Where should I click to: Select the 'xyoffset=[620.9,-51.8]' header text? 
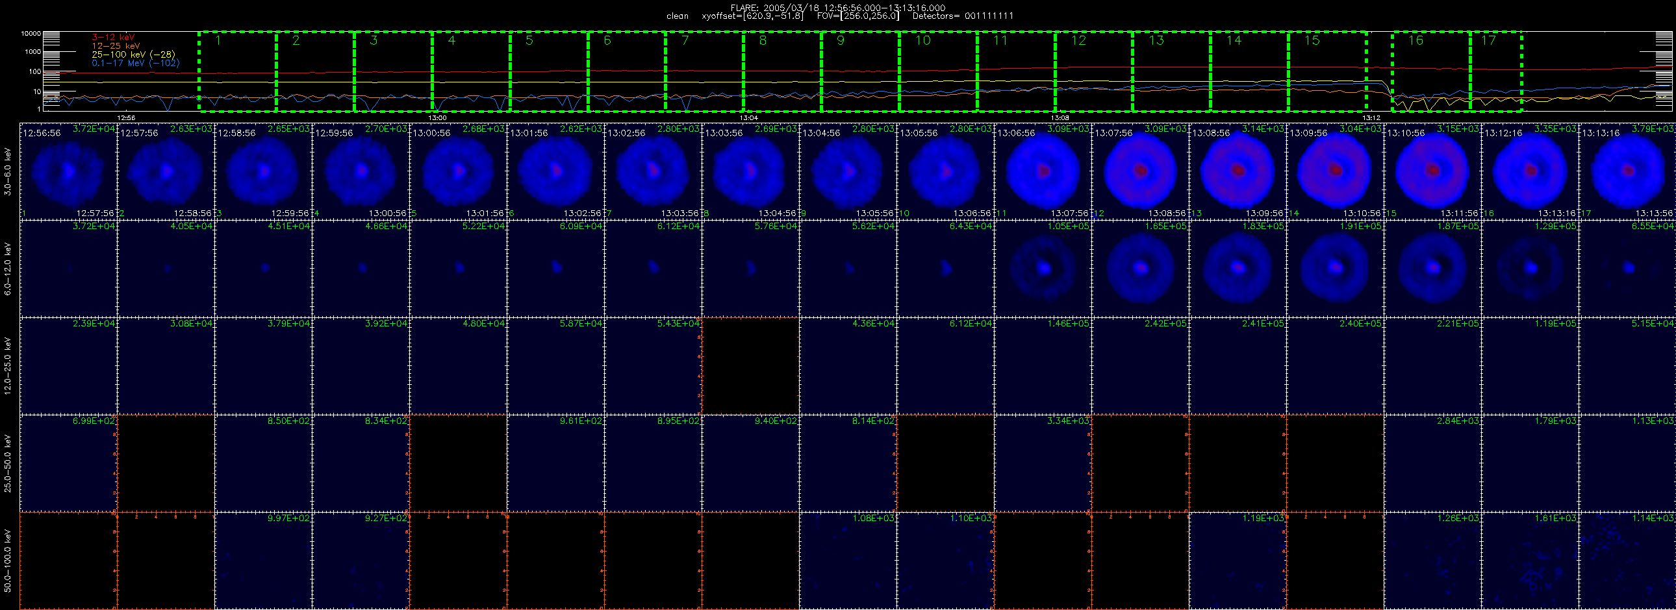(x=753, y=16)
